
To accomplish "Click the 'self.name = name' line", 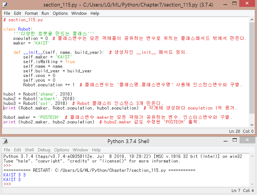I will (43, 66).
